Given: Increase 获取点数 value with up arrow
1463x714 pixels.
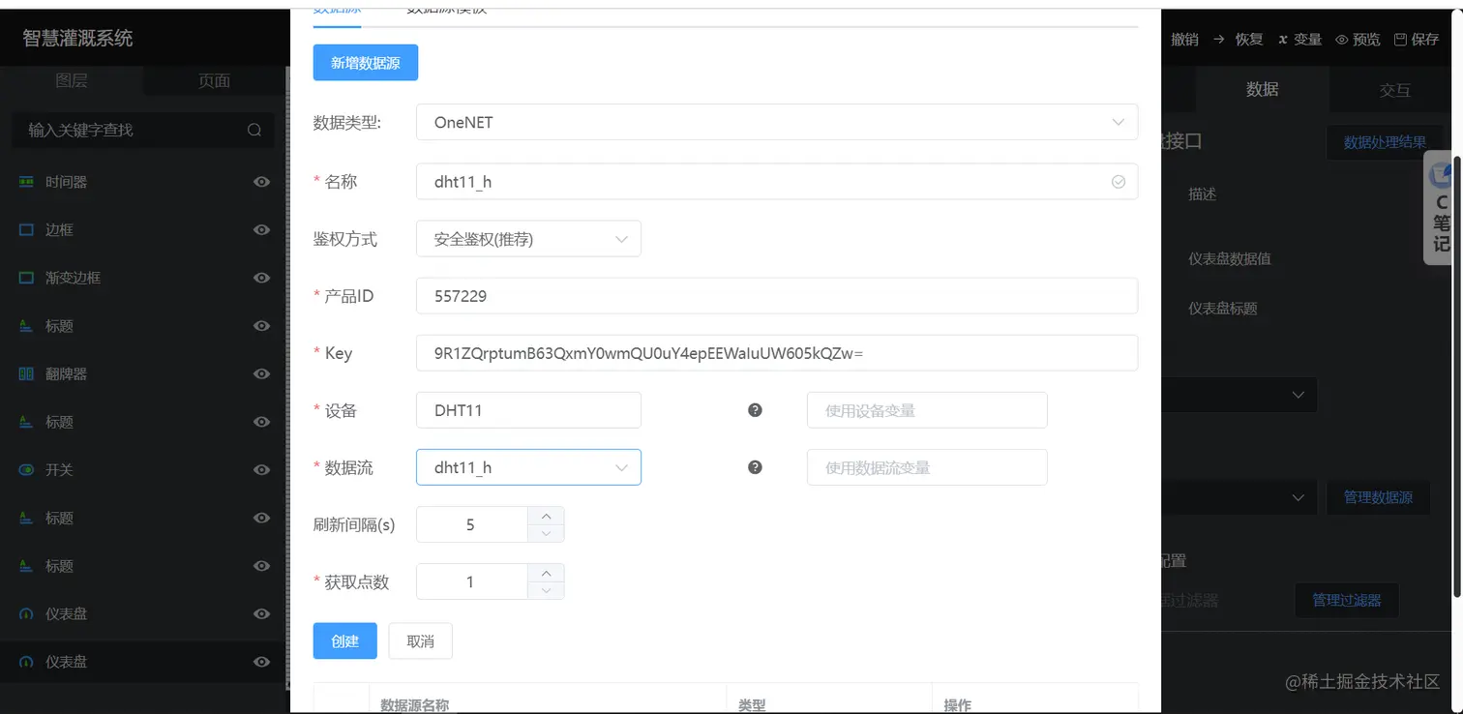Looking at the screenshot, I should (546, 573).
